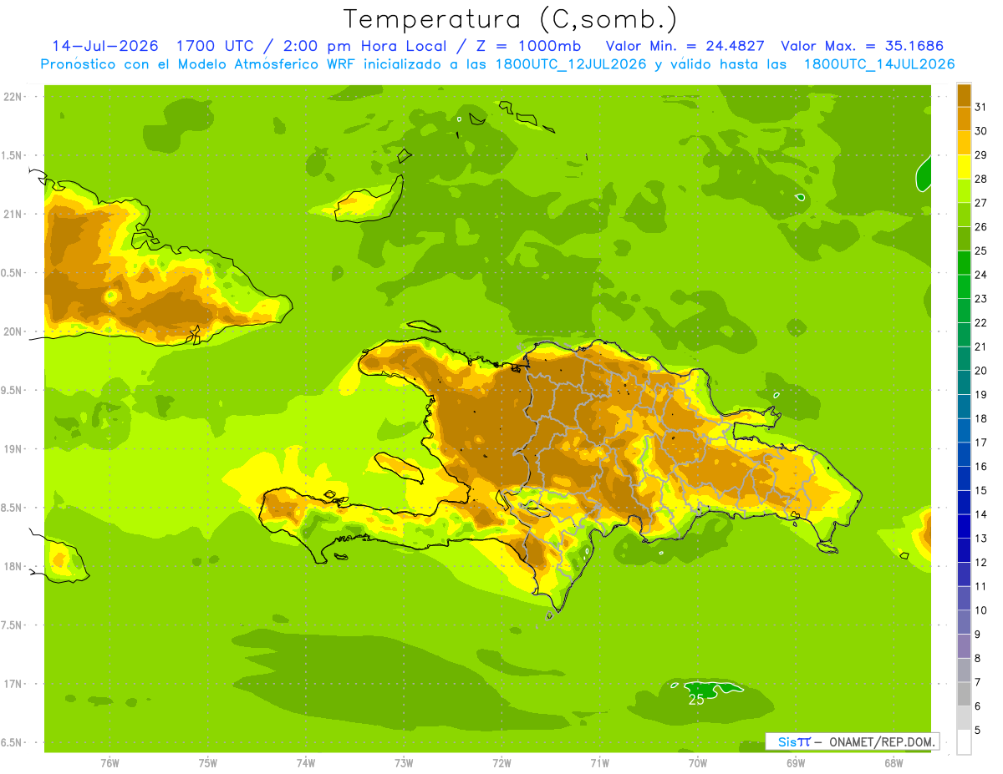
Task: Click the "21N" latitude label
Action: [x=13, y=214]
